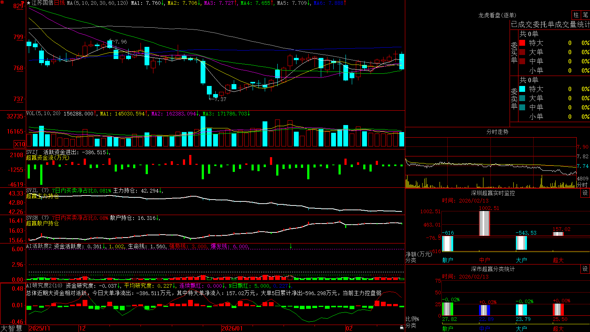Click 小单 row in 委卖单 section
This screenshot has width=590, height=332.
point(554,117)
